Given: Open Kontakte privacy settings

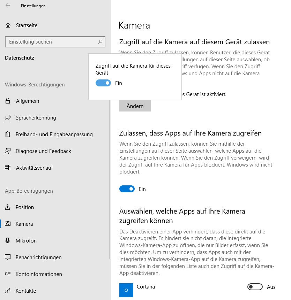Looking at the screenshot, I should [26, 291].
